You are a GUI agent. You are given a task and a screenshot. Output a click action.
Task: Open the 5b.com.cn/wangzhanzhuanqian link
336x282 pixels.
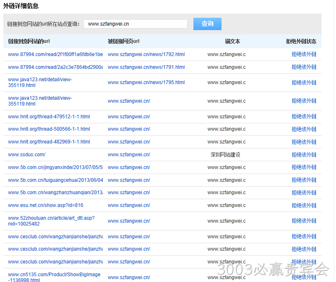tap(55, 193)
